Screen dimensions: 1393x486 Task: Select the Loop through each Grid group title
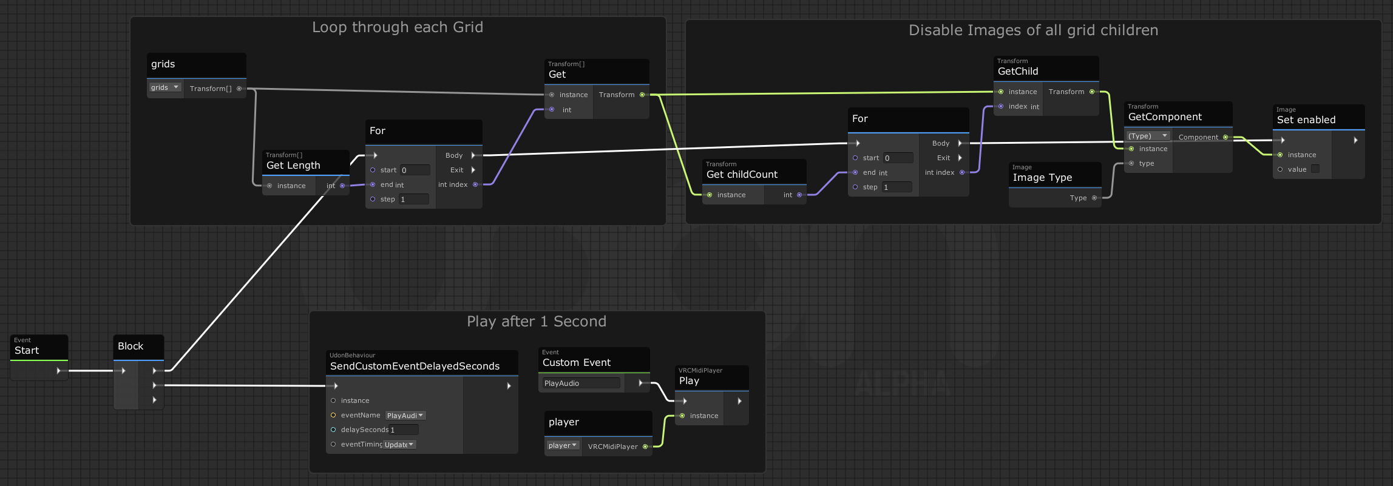pyautogui.click(x=398, y=27)
